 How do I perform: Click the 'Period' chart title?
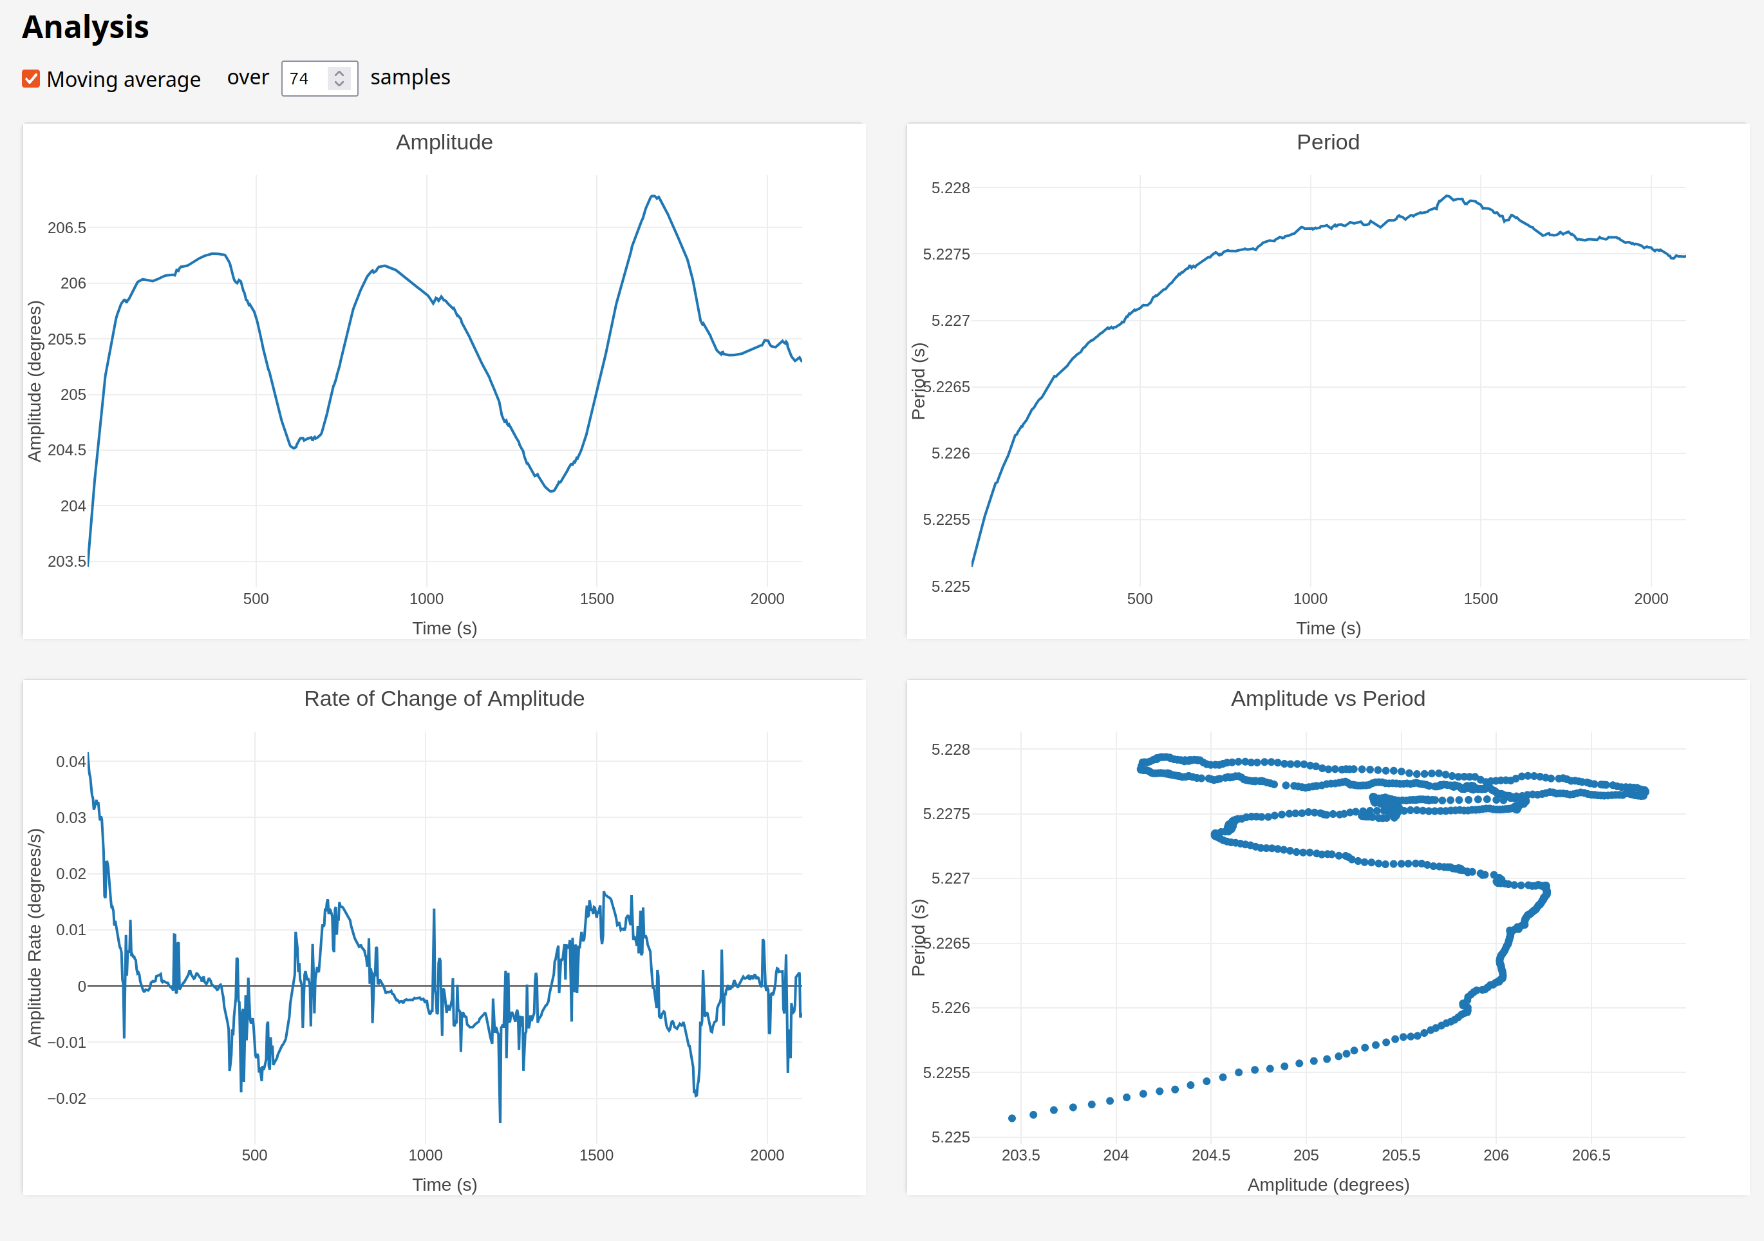point(1328,142)
